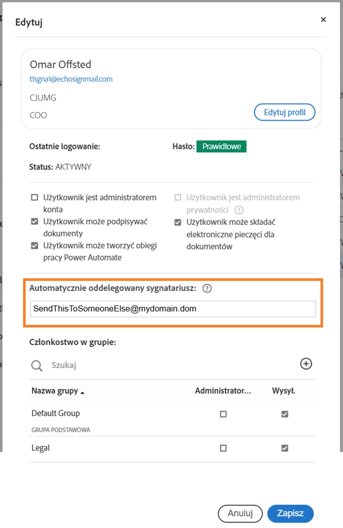
Task: Enable Administrator checkbox for Default Group
Action: 223,414
